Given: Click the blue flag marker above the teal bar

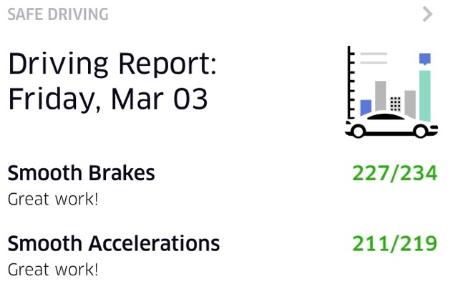Looking at the screenshot, I should click(425, 59).
